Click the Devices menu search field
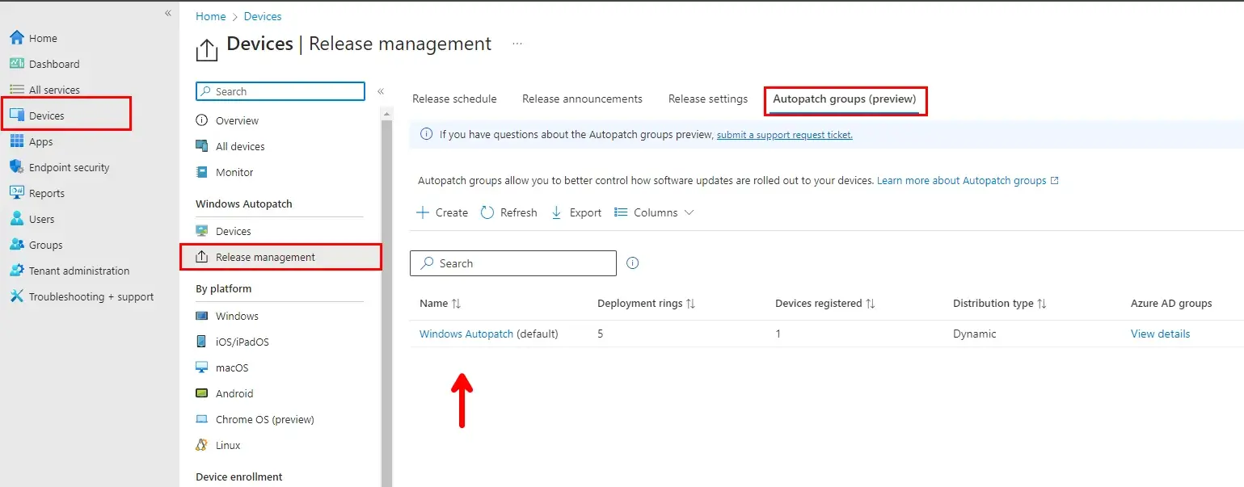1244x487 pixels. click(280, 91)
